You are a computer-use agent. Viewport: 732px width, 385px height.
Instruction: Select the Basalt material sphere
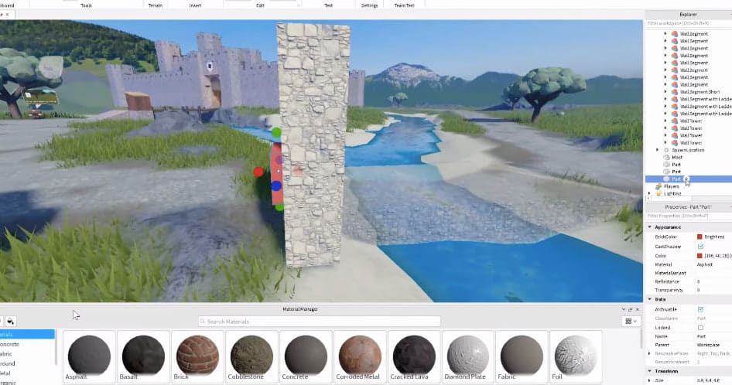click(143, 356)
